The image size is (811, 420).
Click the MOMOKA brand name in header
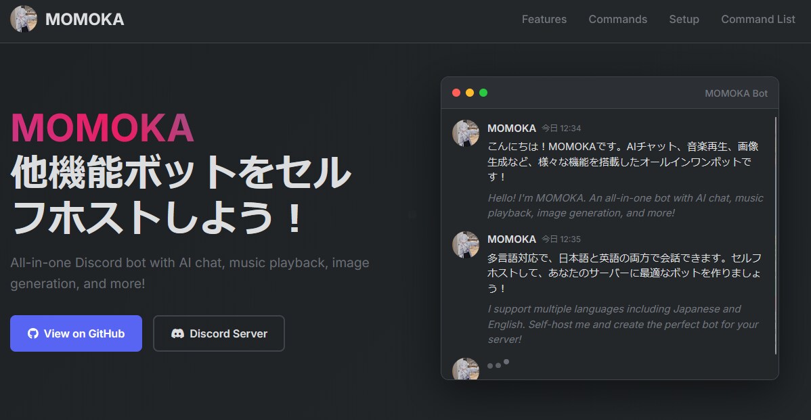point(85,19)
